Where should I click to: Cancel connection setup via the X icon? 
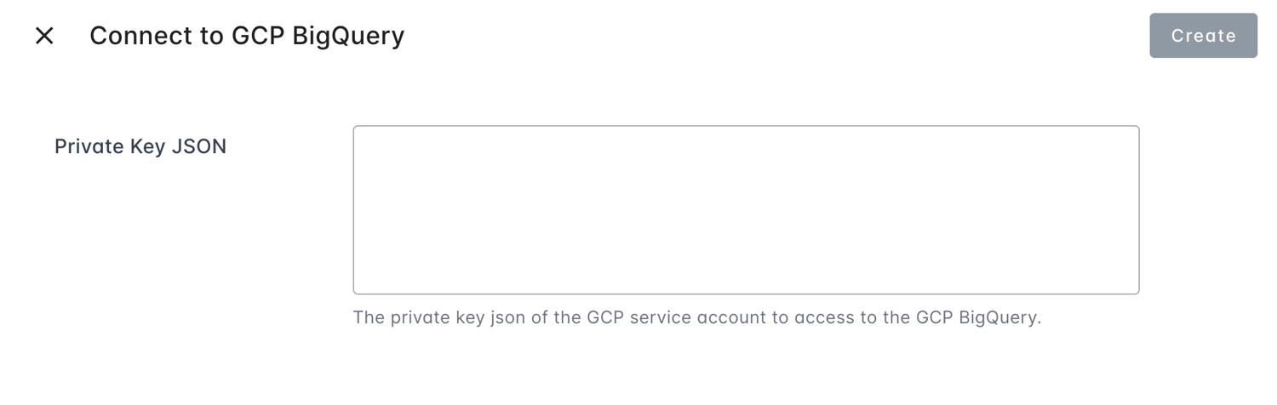click(44, 36)
